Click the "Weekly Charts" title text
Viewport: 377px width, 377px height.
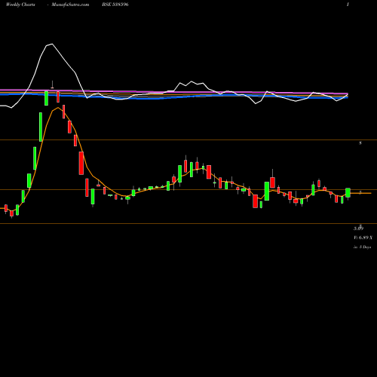click(x=20, y=5)
